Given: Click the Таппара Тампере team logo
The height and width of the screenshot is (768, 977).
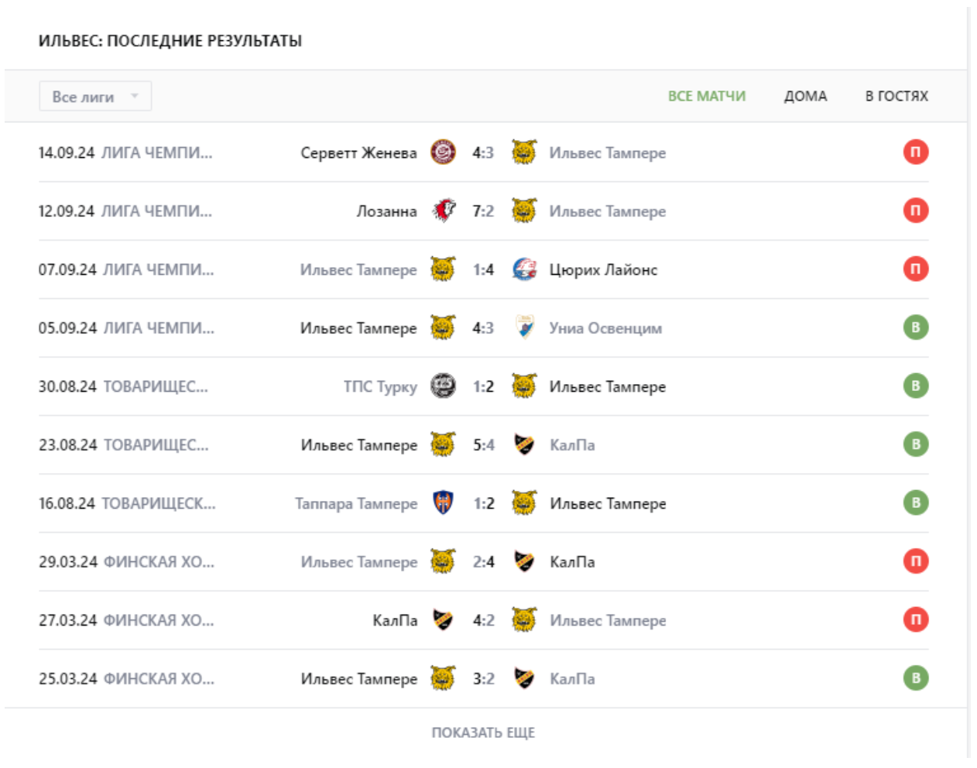Looking at the screenshot, I should [443, 503].
